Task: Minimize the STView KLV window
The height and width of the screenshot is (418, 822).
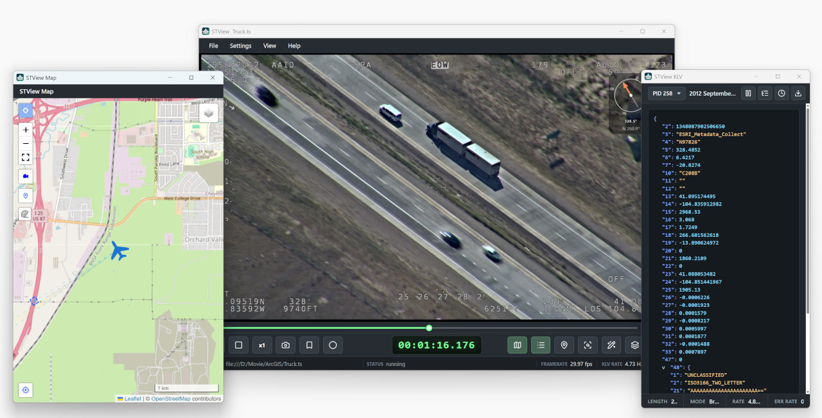Action: click(756, 76)
